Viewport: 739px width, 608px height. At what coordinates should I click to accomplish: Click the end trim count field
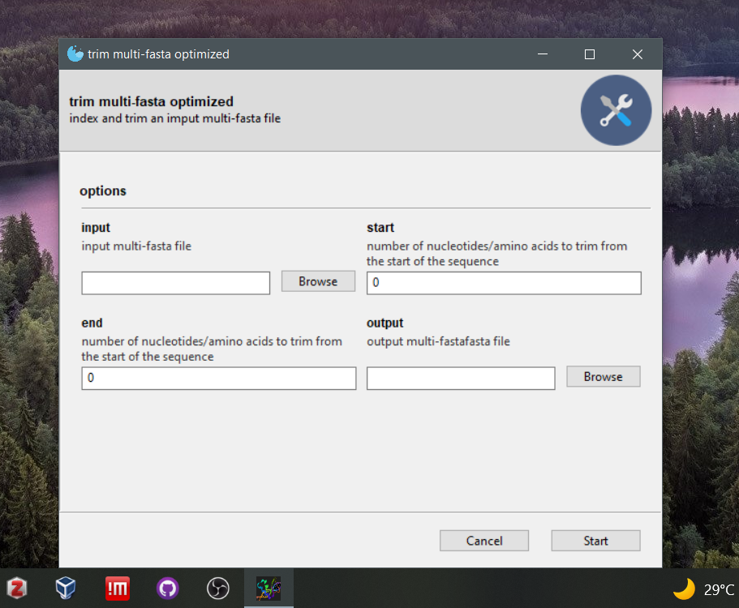pos(219,379)
